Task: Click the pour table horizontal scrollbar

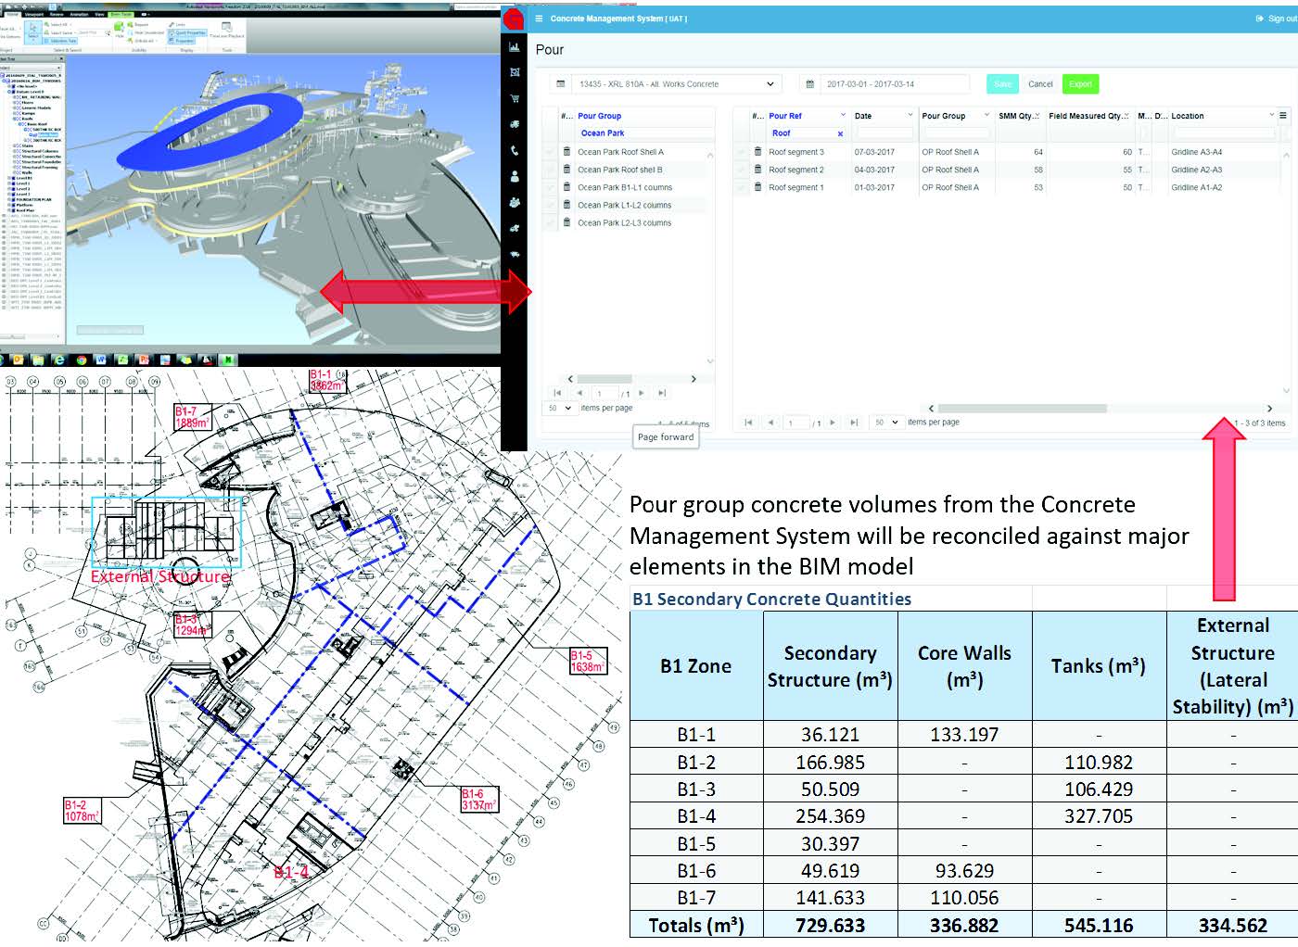Action: pos(1022,408)
